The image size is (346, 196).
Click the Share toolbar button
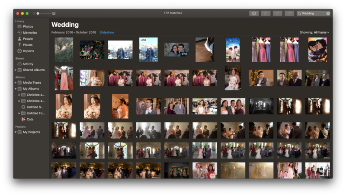coord(266,13)
